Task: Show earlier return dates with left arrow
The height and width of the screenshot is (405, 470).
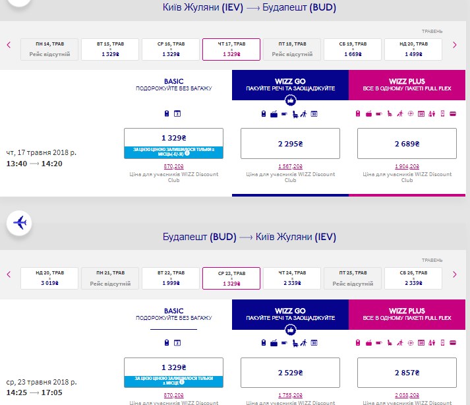Action: [x=9, y=274]
